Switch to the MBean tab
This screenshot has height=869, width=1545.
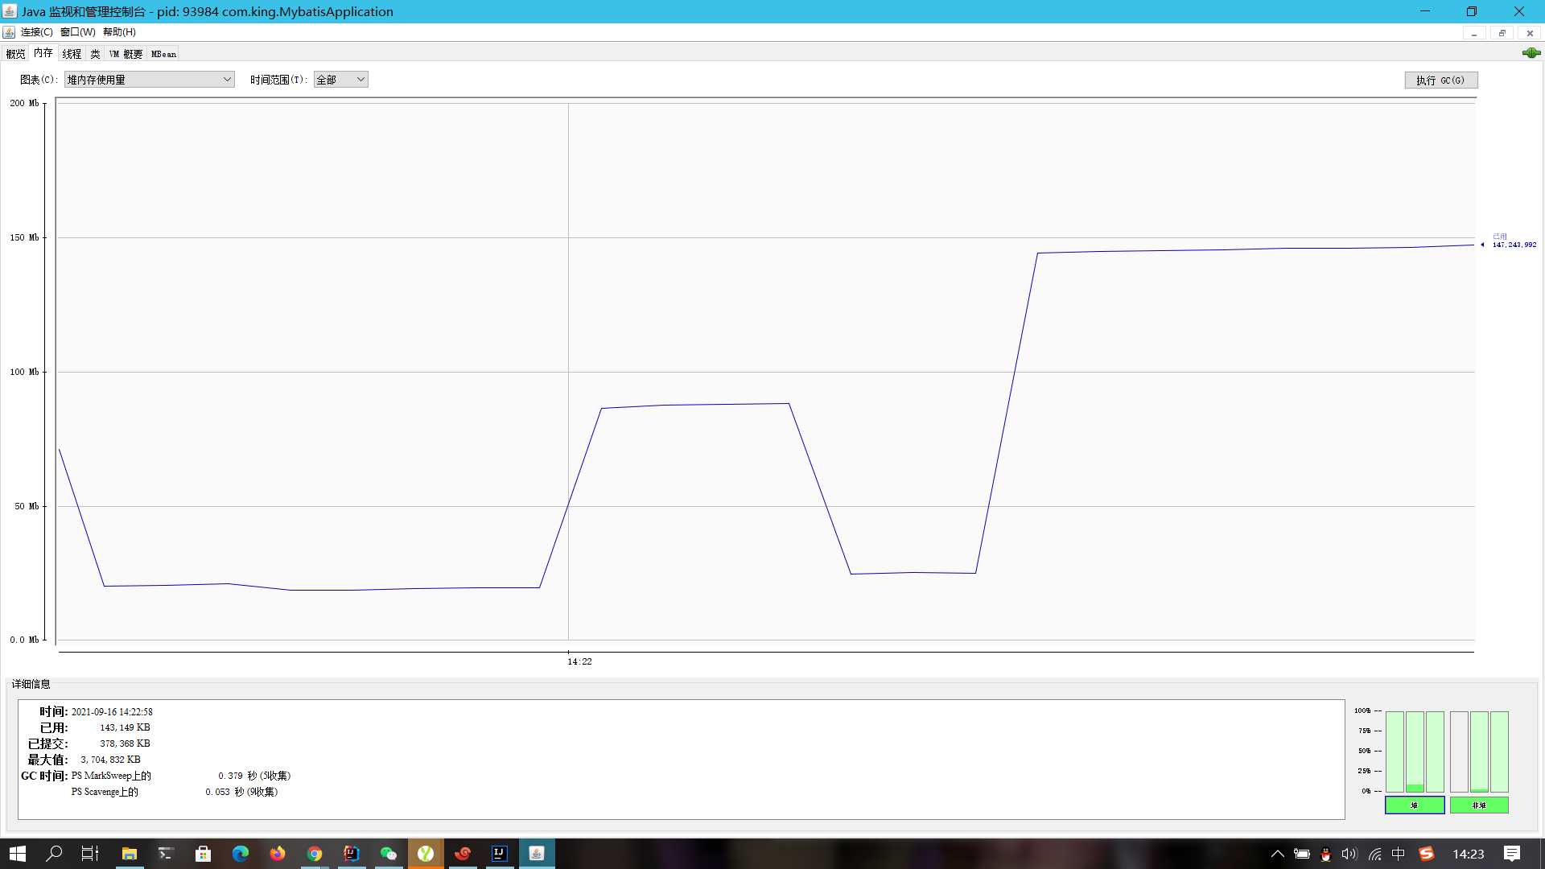163,54
